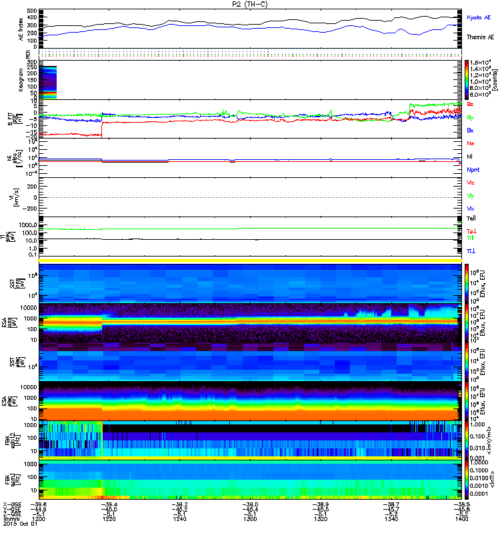Click the ROI dotted indicator strip
The height and width of the screenshot is (533, 500).
[x=250, y=54]
